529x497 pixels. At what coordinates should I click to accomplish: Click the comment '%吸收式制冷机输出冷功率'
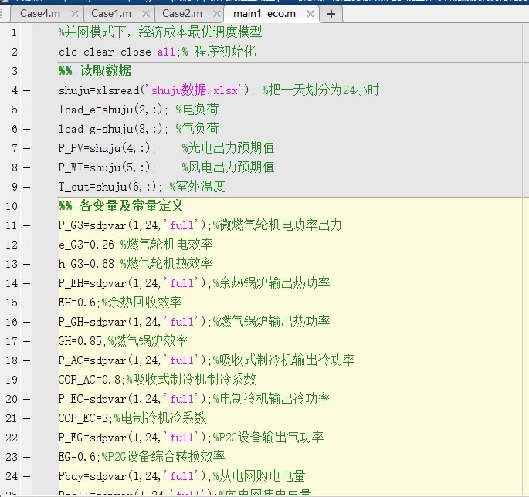pyautogui.click(x=283, y=360)
